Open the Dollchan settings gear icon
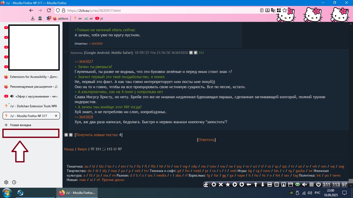The image size is (353, 198). [214, 185]
